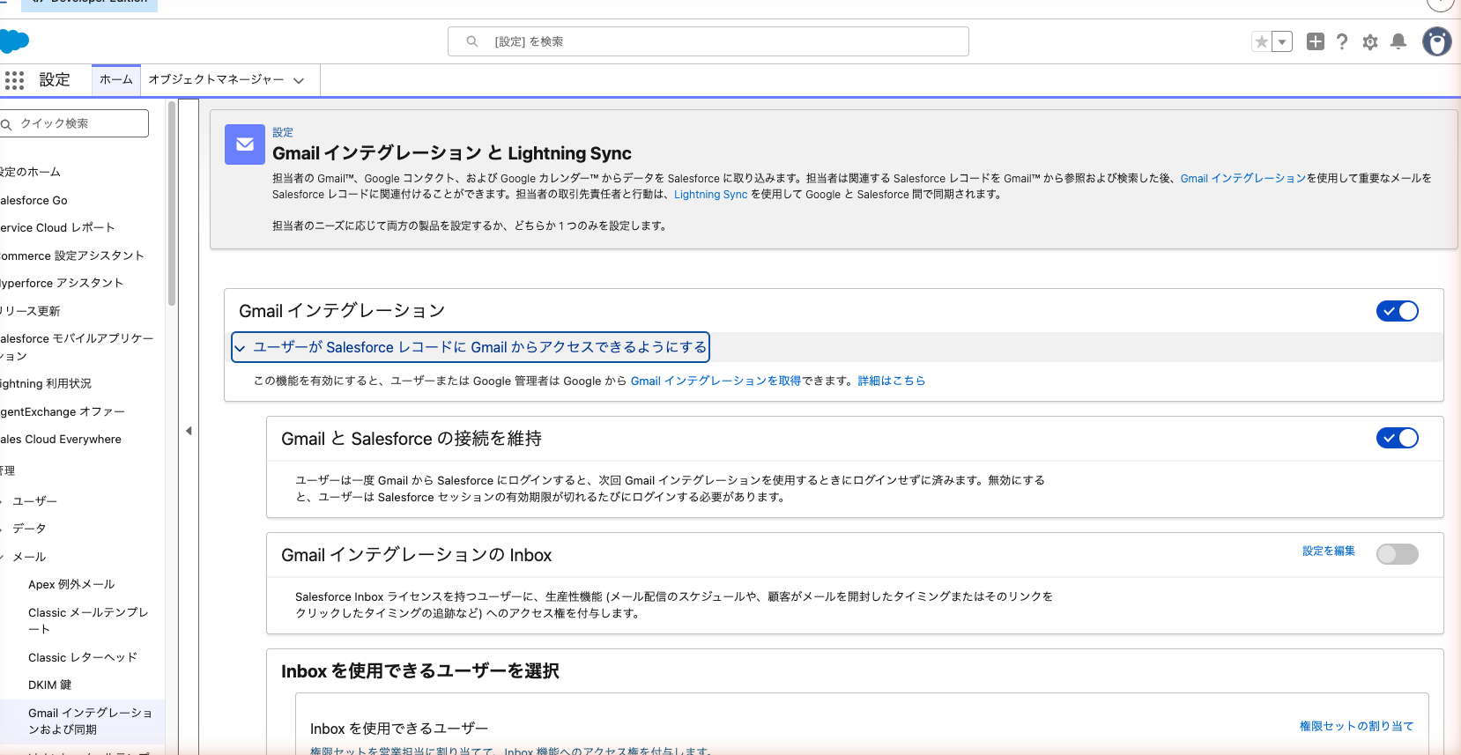Image resolution: width=1461 pixels, height=755 pixels.
Task: Collapse ユーザーが Salesforce レコードに Gmail からアクセス section
Action: [471, 347]
